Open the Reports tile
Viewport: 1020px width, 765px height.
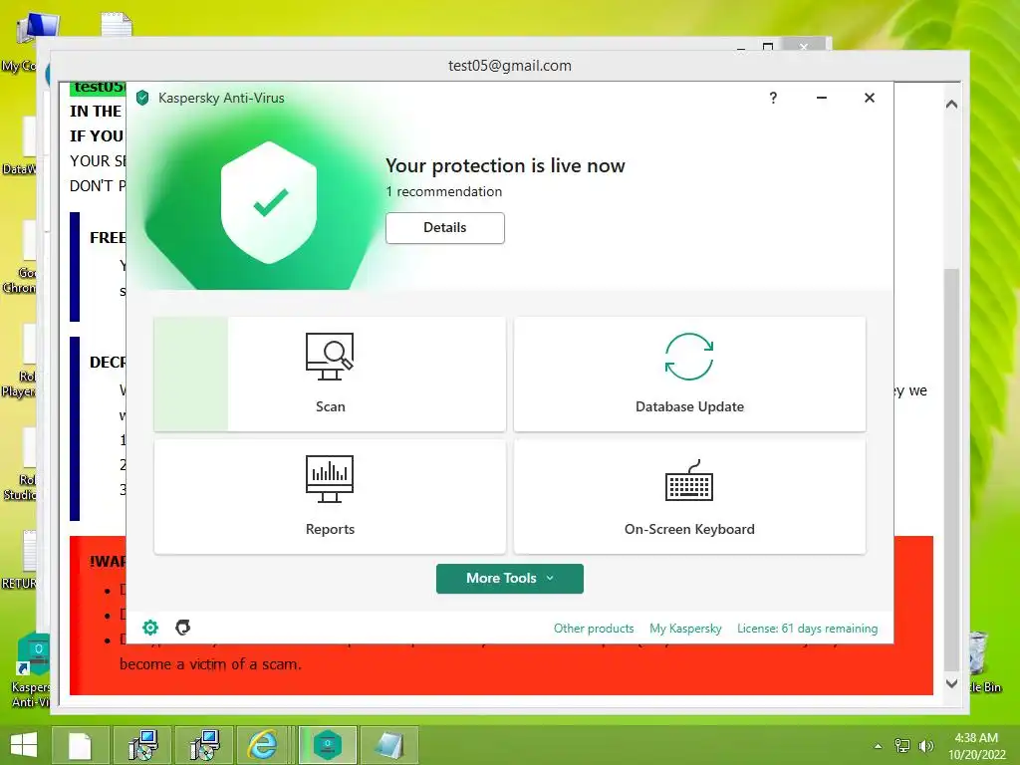pyautogui.click(x=330, y=497)
